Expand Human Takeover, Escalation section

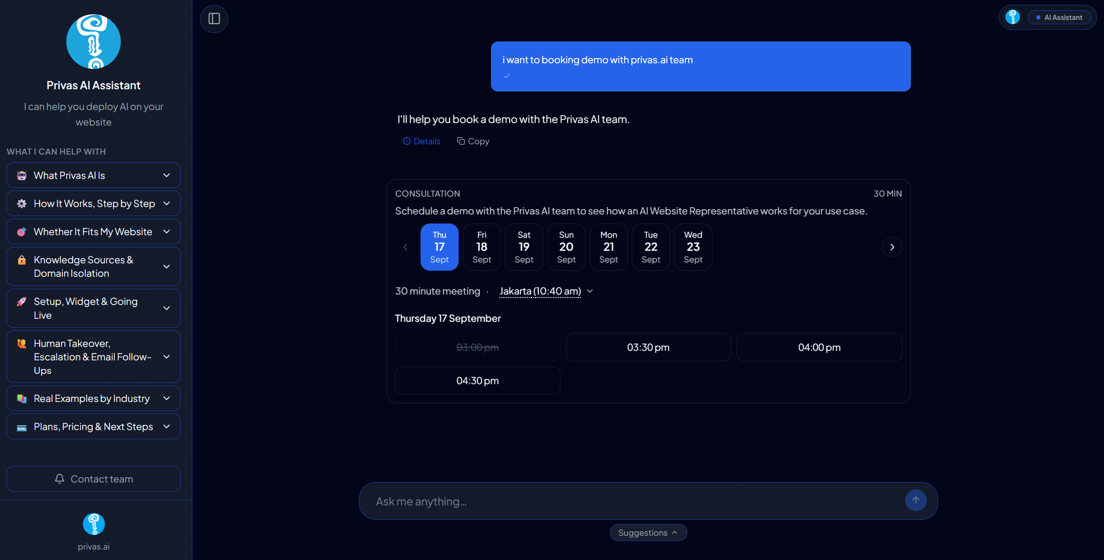pos(94,357)
